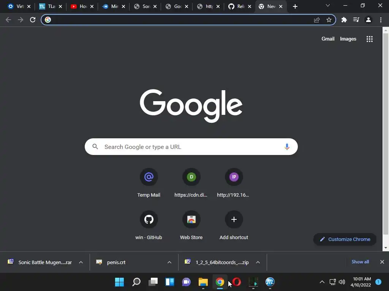Close the Goo tab
Image resolution: width=389 pixels, height=291 pixels.
pyautogui.click(x=186, y=6)
